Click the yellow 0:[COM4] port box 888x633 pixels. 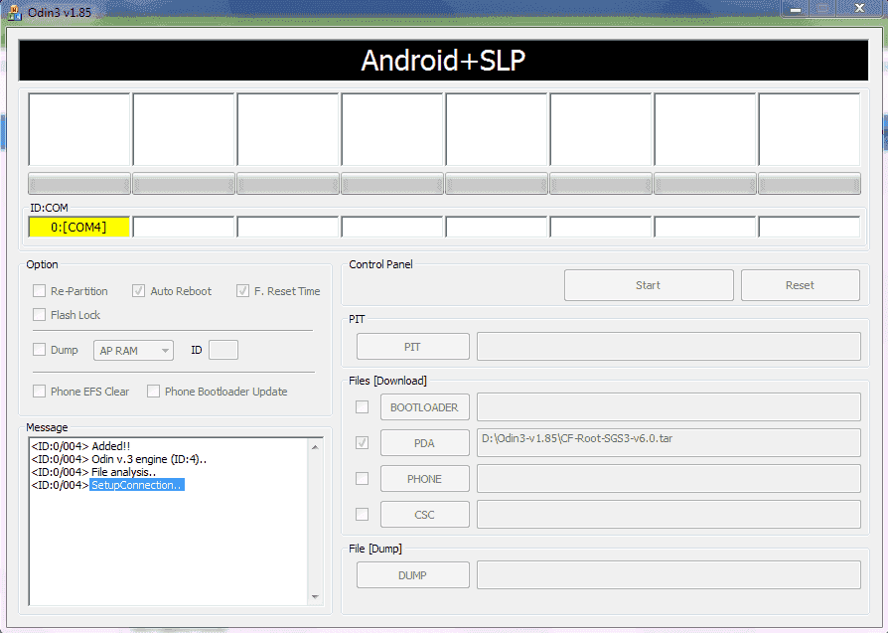(x=78, y=227)
